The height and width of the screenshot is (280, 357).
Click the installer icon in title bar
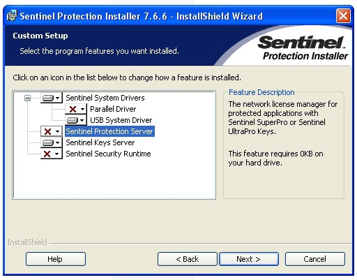(x=12, y=16)
